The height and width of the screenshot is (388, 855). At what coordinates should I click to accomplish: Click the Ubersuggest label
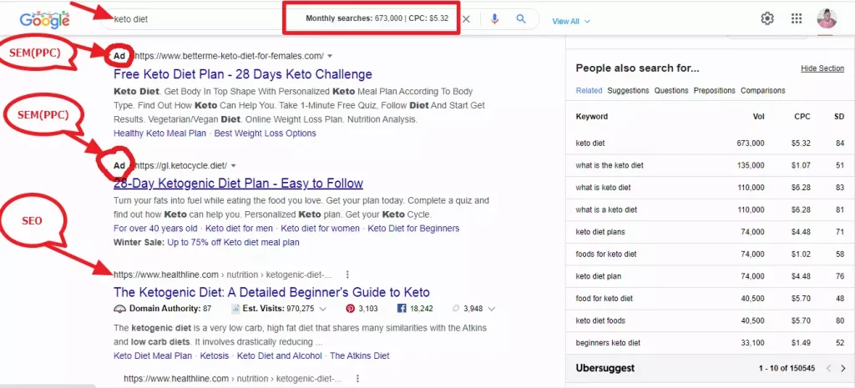point(605,368)
